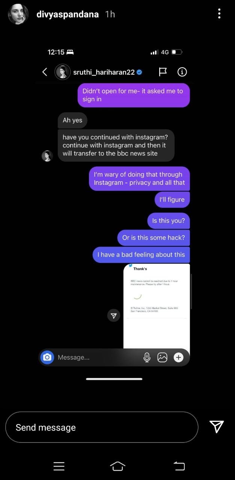Tap the Android back navigation button

[x=179, y=466]
